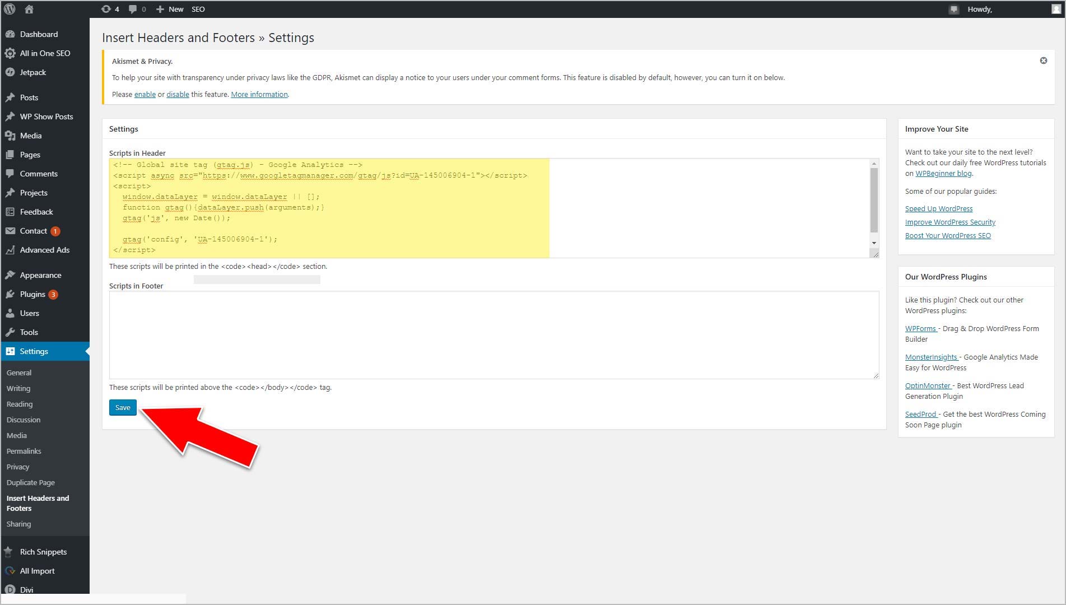Open Sharing settings submenu
This screenshot has height=605, width=1066.
click(19, 524)
